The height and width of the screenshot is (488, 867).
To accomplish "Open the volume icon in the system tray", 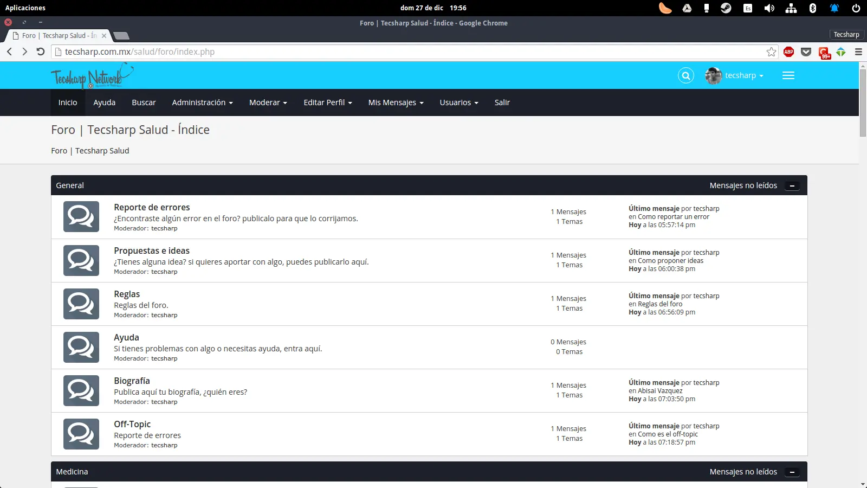I will [x=769, y=8].
